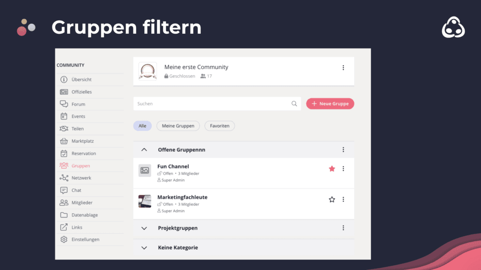Viewport: 481px width, 270px height.
Task: Click the Teilen sidebar label
Action: pos(78,129)
